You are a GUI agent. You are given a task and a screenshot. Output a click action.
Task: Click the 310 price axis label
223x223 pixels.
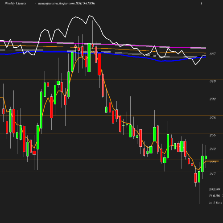[212, 81]
